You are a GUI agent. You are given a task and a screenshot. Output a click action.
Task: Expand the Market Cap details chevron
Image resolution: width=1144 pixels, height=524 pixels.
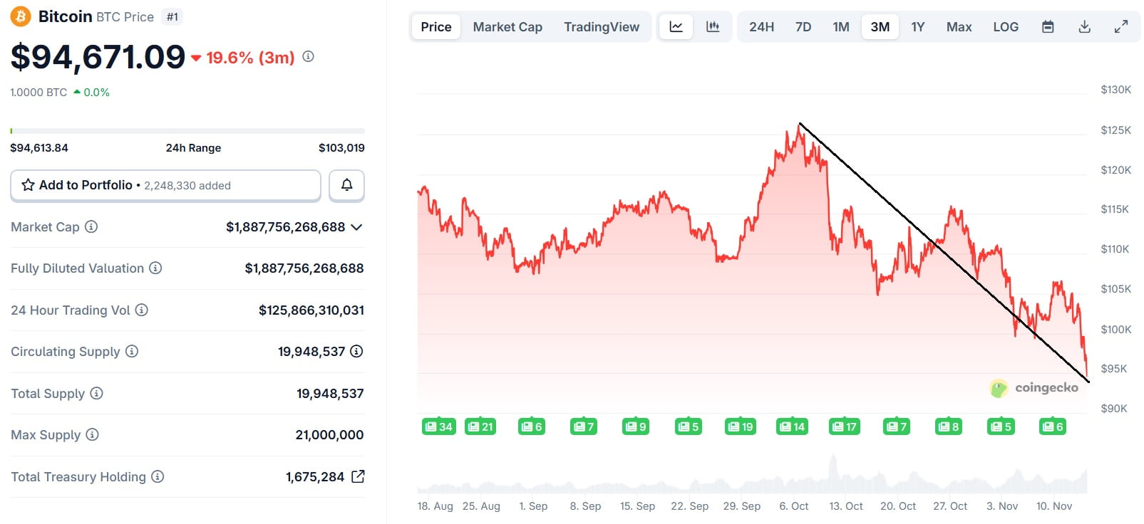(x=357, y=227)
